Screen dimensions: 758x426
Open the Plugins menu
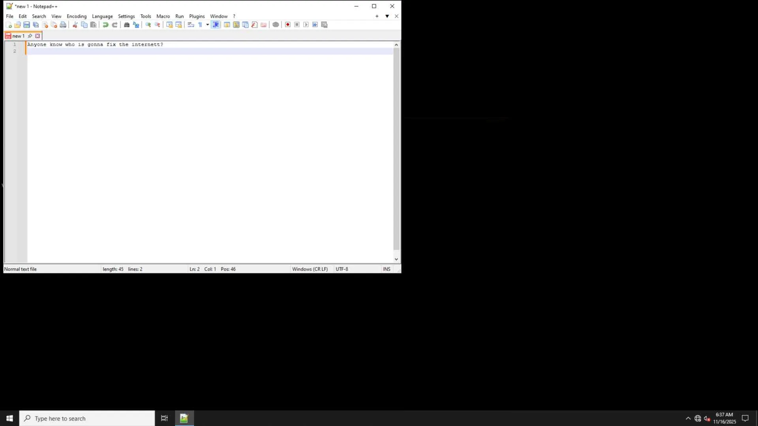point(197,16)
